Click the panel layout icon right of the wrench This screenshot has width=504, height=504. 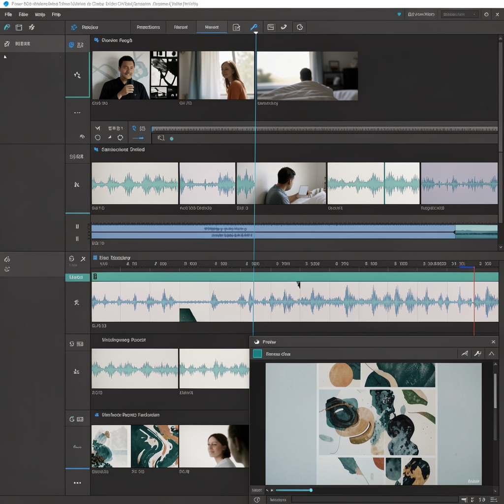(x=271, y=28)
